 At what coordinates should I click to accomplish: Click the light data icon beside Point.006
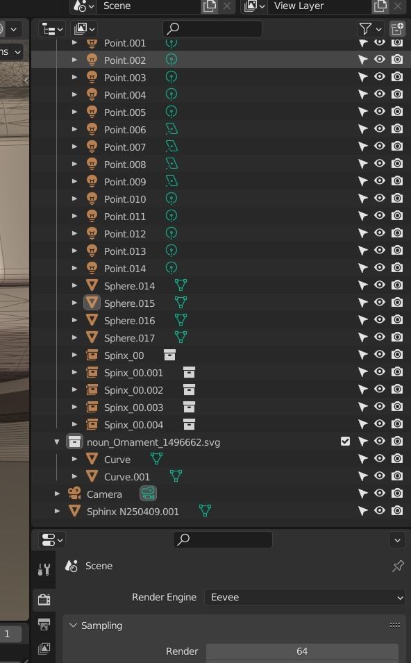coord(171,129)
